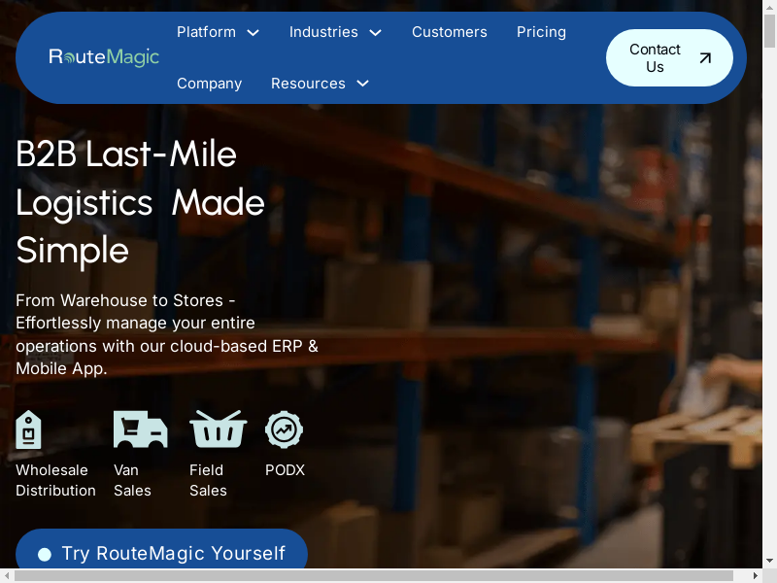Viewport: 777px width, 583px height.
Task: Open the Customers menu item
Action: coord(449,32)
